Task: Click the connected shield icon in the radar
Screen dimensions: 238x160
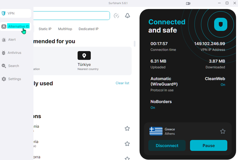Action: click(x=220, y=24)
